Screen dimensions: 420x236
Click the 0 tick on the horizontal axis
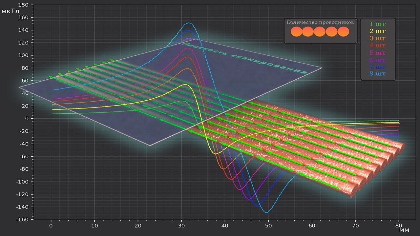[x=51, y=226]
